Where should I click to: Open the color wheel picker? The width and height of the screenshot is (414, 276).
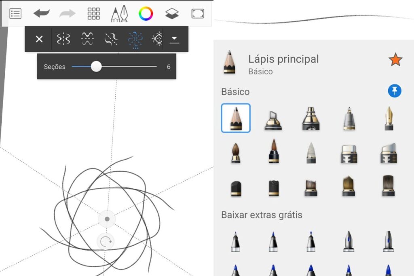146,13
